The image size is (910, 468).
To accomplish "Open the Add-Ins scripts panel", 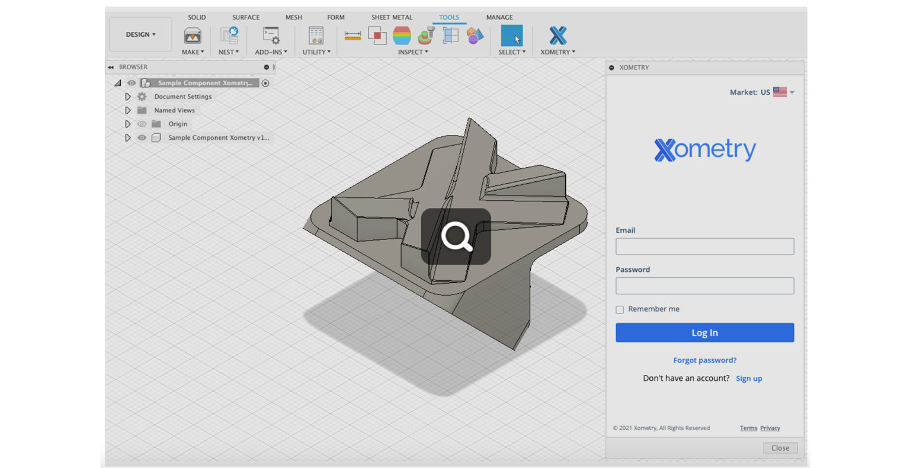I will (270, 36).
